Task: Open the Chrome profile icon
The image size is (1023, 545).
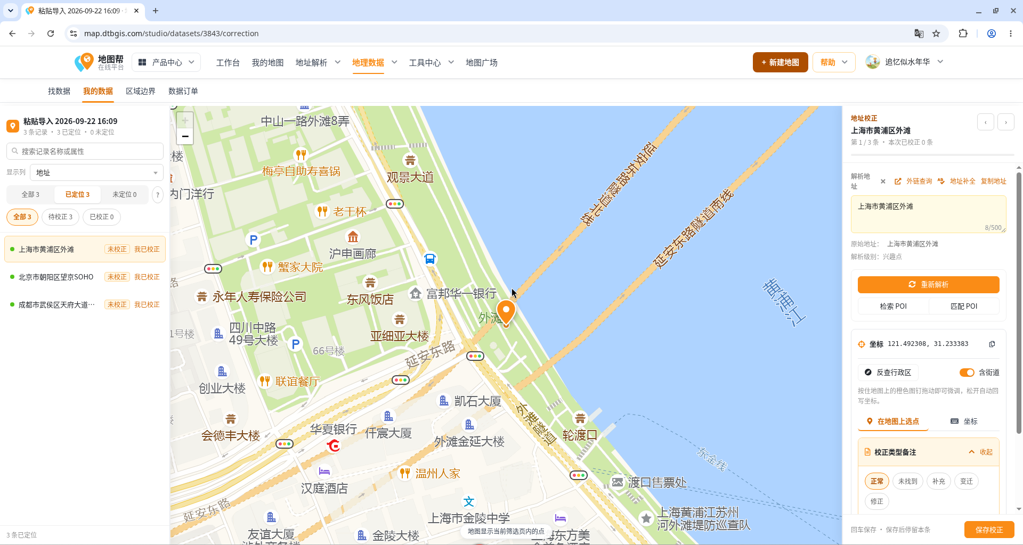Action: (x=992, y=34)
